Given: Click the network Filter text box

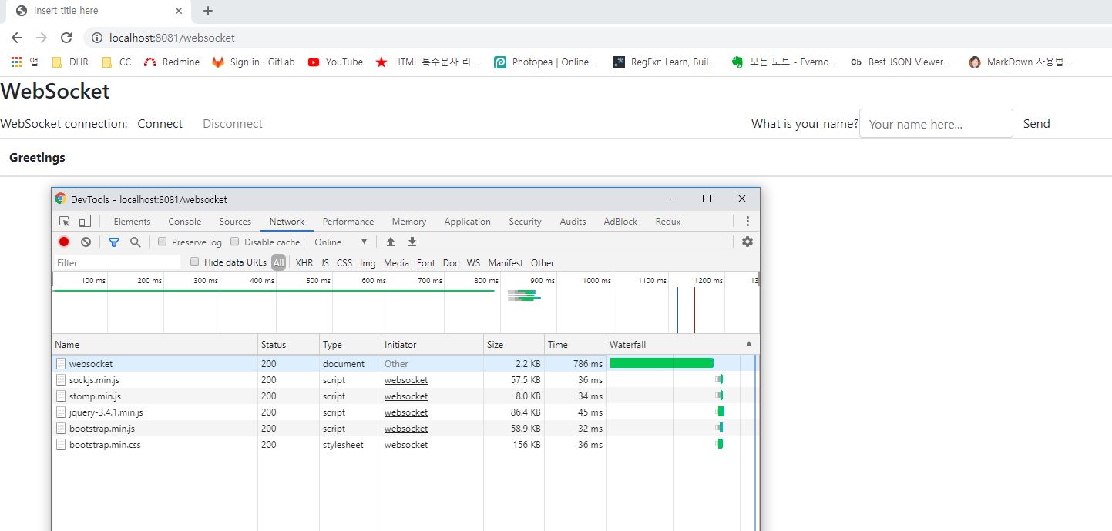Looking at the screenshot, I should [x=117, y=262].
